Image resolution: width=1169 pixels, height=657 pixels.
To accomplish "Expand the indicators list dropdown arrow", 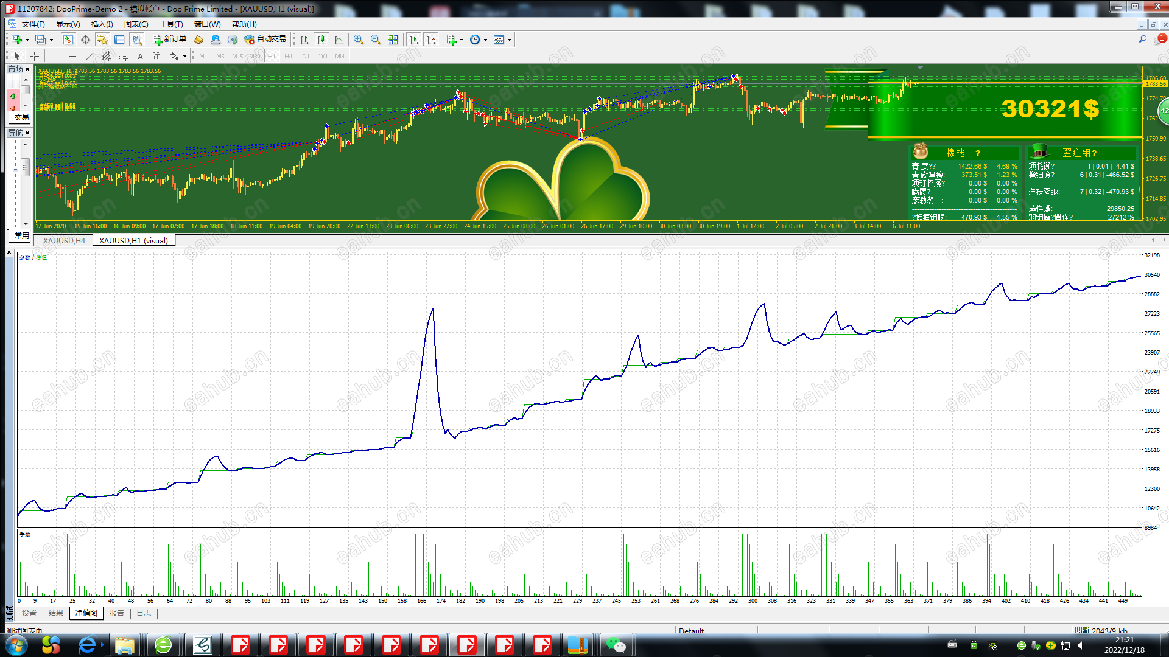I will click(462, 40).
